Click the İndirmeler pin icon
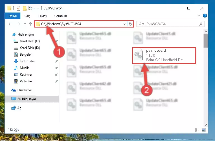 [x=56, y=61]
